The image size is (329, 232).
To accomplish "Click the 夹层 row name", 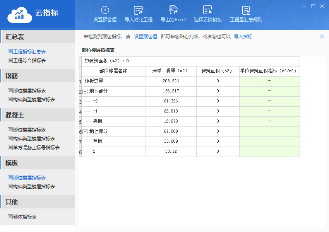I will tap(98, 121).
